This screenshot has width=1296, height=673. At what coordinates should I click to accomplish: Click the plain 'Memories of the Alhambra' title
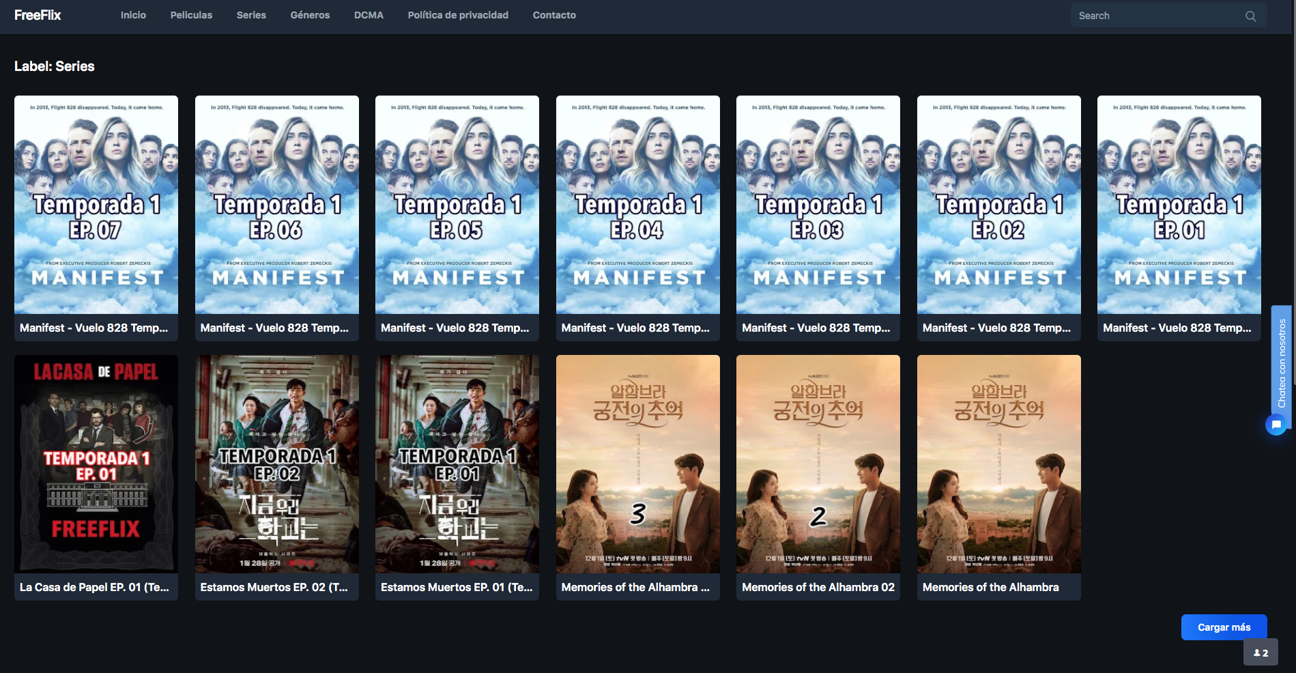point(991,587)
